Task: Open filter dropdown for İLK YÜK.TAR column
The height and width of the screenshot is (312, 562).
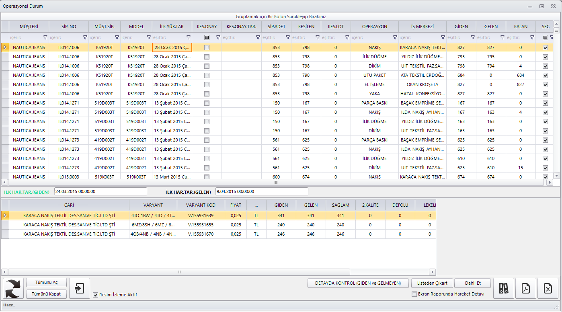Action: [x=188, y=37]
